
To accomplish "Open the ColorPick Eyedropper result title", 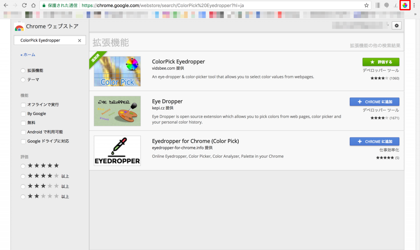I will pyautogui.click(x=178, y=62).
